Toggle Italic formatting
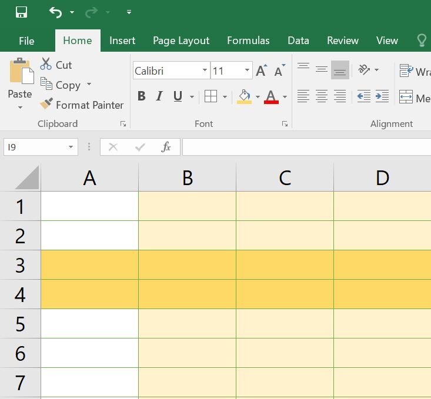 pos(159,96)
